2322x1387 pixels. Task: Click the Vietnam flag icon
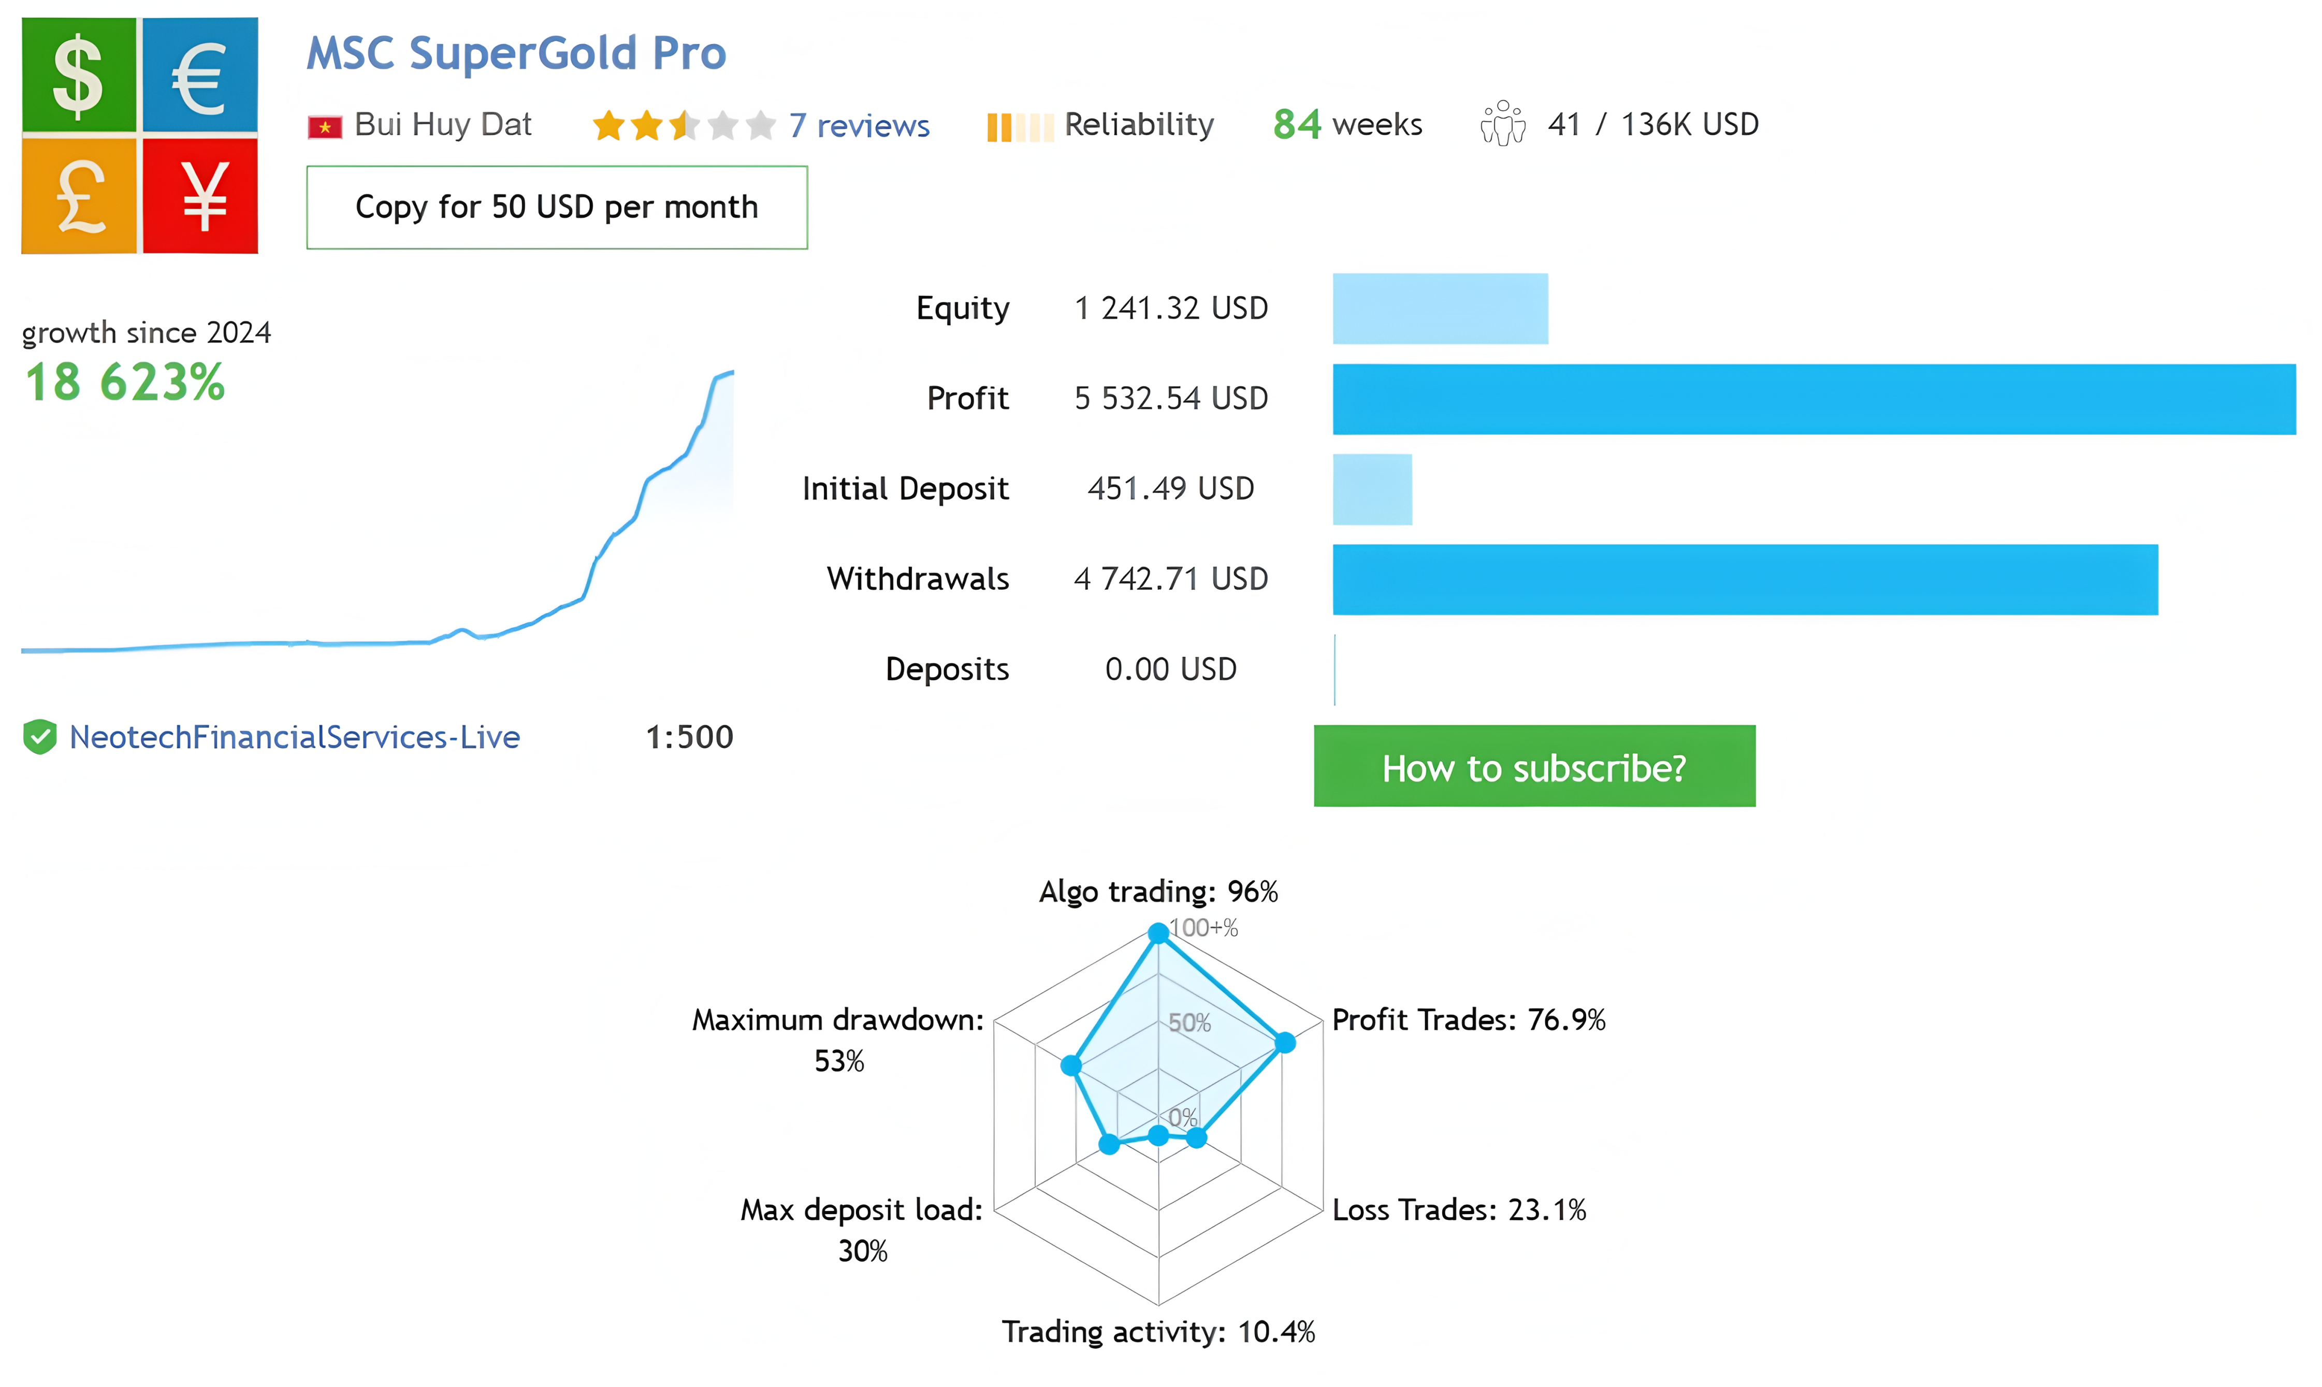(x=324, y=126)
